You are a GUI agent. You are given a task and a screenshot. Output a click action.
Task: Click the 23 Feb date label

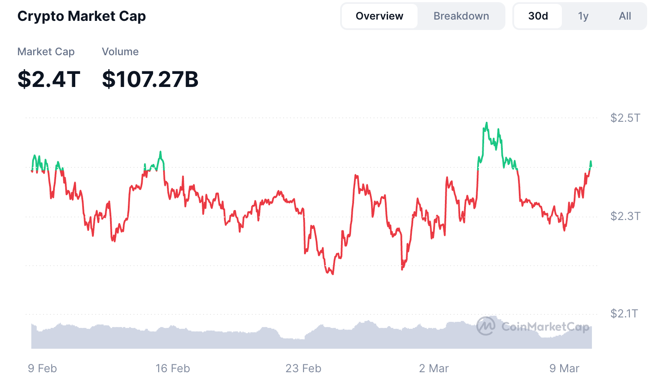pos(303,368)
